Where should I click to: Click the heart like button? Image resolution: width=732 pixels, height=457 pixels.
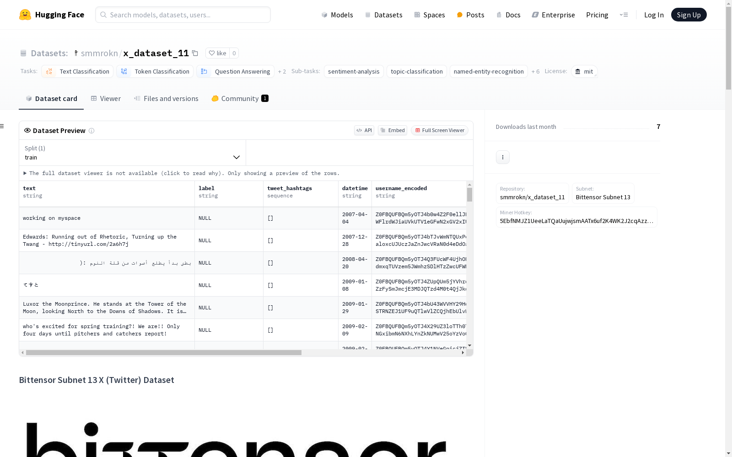(217, 53)
